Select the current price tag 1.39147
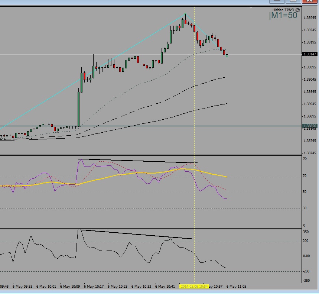This screenshot has width=319, height=294. pos(310,54)
